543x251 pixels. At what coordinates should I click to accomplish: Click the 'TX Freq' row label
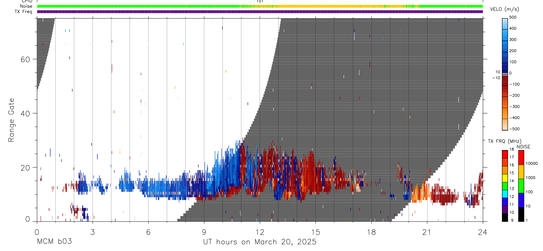click(x=24, y=12)
